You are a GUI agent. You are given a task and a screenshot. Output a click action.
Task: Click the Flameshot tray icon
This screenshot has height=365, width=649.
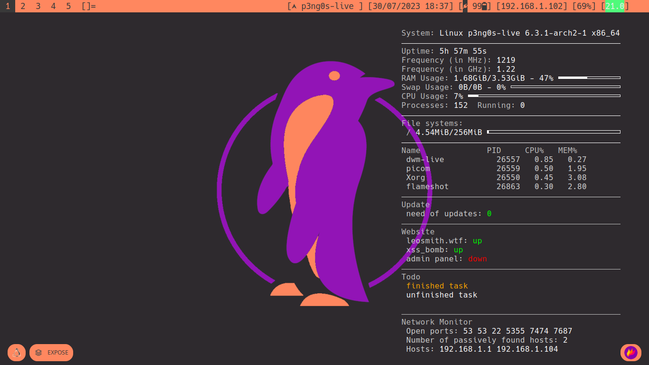pyautogui.click(x=631, y=353)
